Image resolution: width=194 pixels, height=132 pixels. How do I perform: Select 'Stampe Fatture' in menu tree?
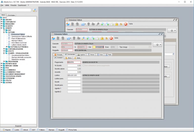[17, 41]
